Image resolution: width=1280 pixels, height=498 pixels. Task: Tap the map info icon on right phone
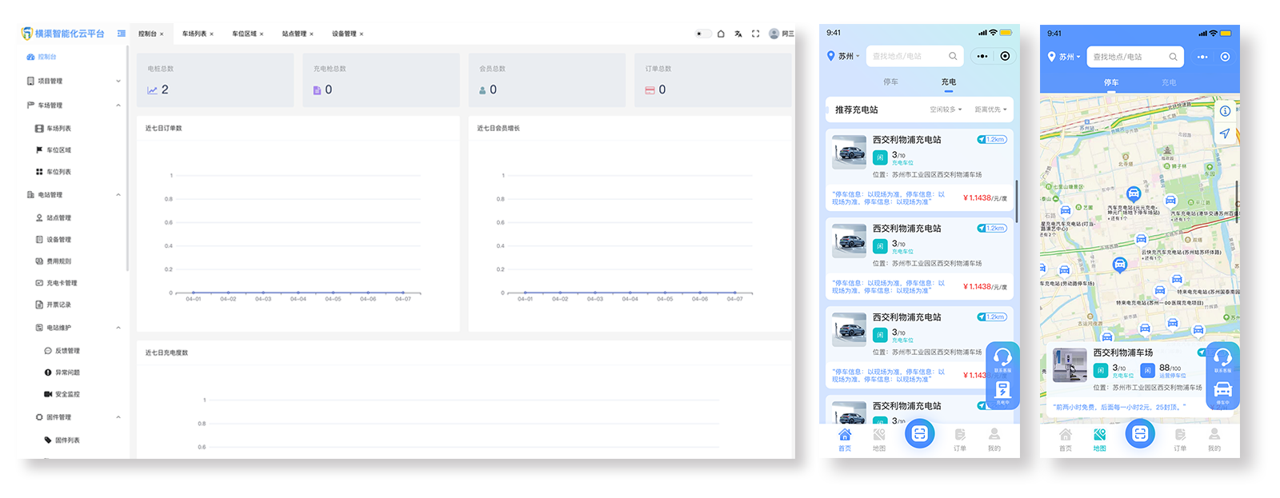[x=1224, y=111]
